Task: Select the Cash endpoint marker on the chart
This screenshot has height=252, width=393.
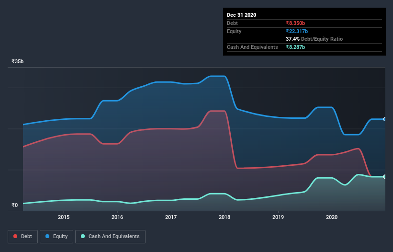Action: [385, 177]
